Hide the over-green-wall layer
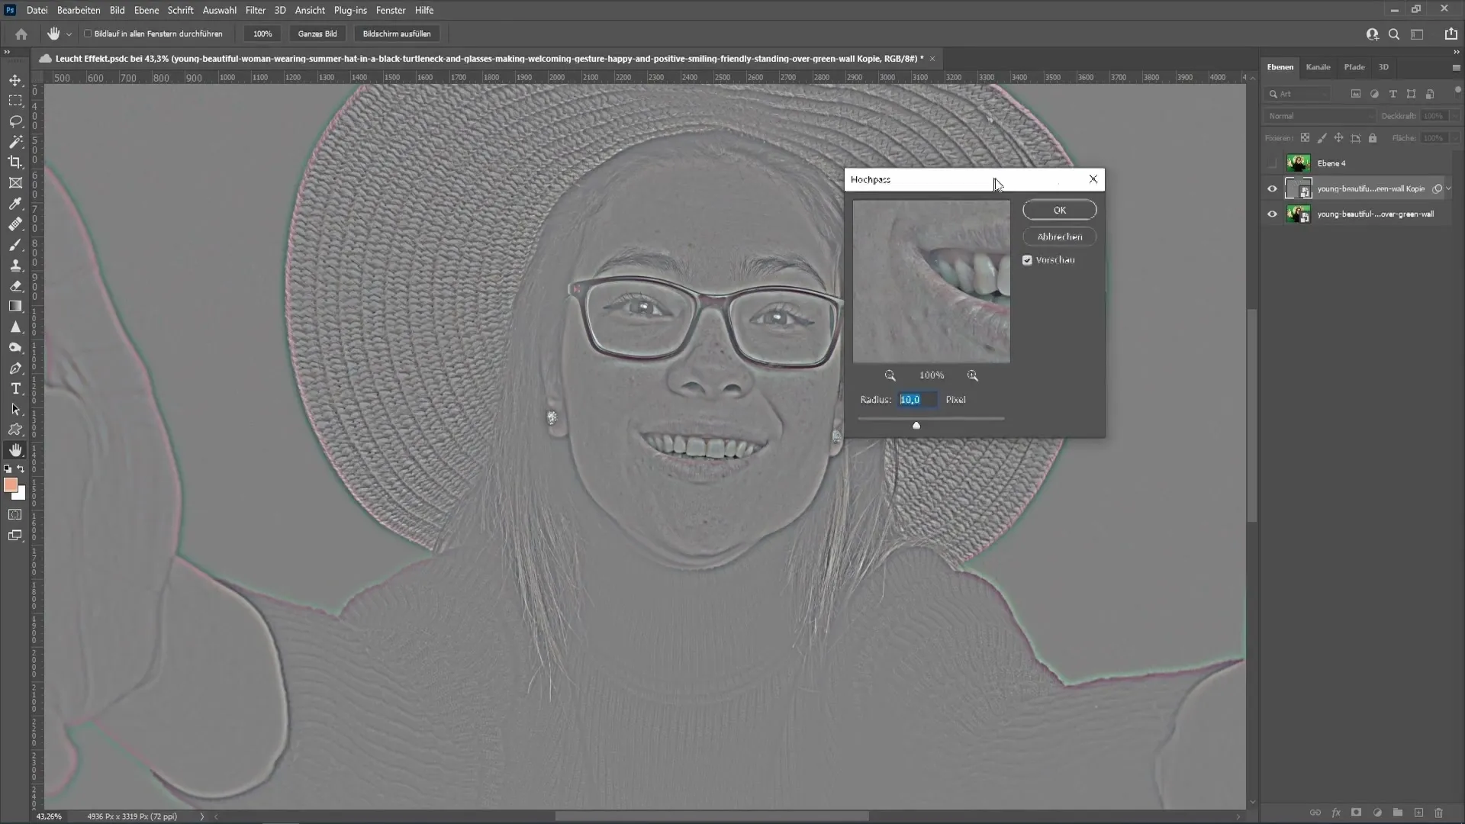 coord(1272,214)
